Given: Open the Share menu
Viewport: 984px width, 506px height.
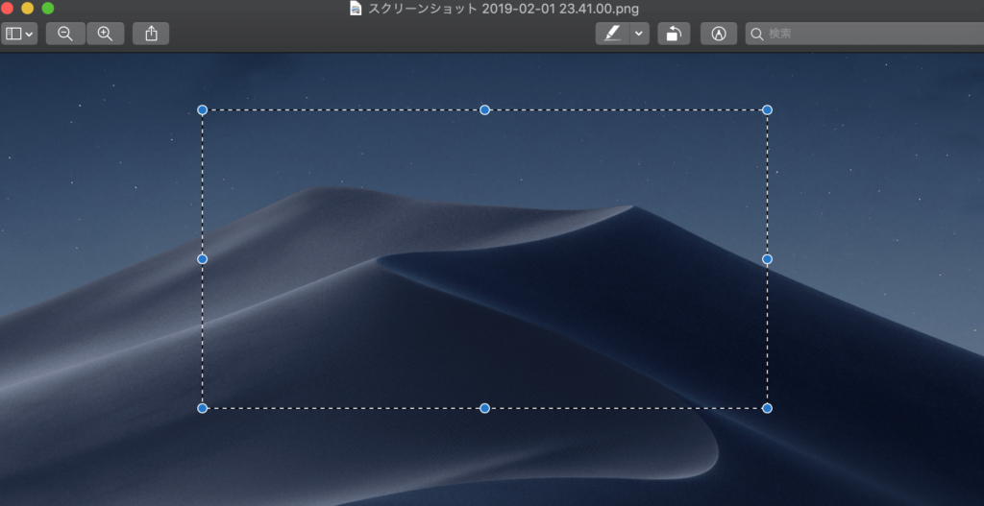Looking at the screenshot, I should [x=151, y=34].
